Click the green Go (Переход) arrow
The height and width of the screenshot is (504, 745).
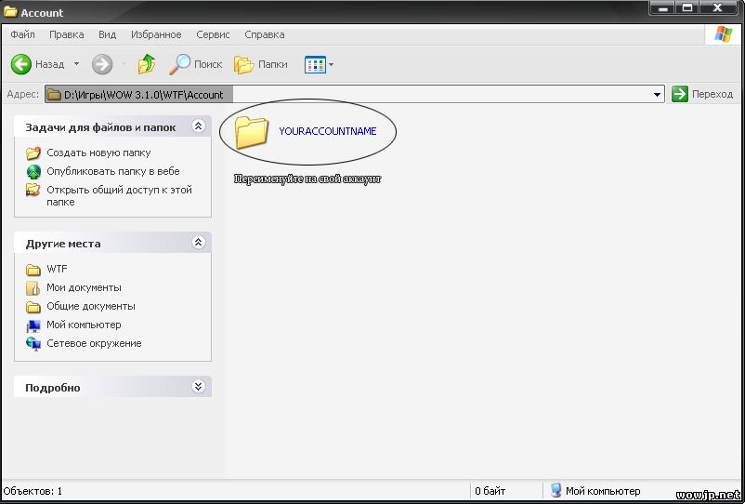tap(680, 94)
